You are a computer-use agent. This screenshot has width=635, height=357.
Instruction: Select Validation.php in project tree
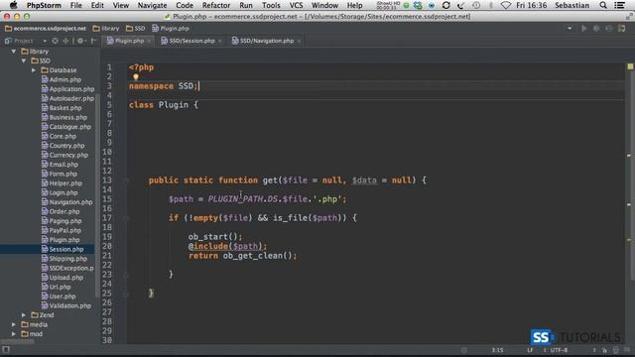(x=66, y=305)
